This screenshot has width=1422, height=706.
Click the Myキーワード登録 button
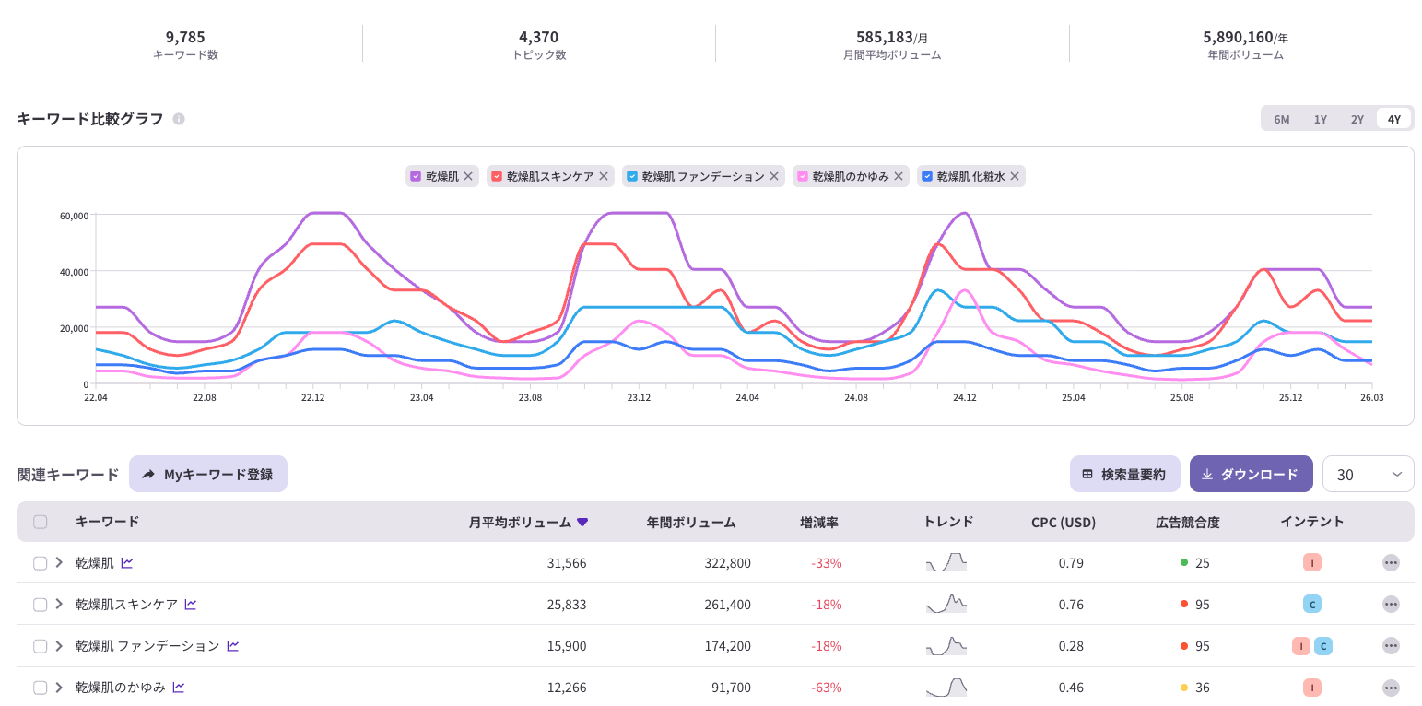(207, 473)
